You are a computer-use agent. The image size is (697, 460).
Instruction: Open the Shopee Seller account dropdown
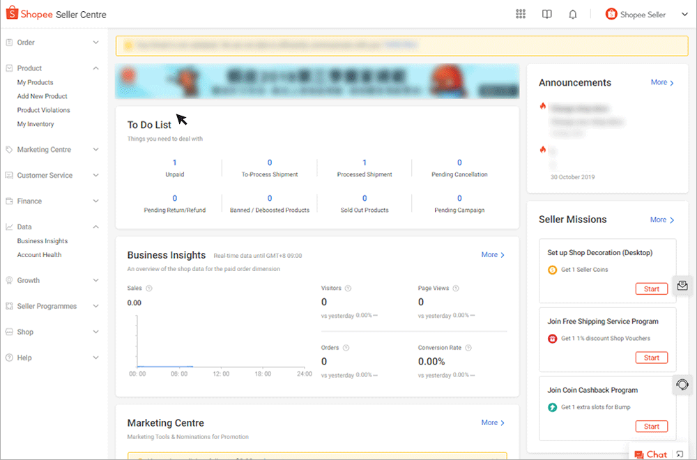[684, 13]
